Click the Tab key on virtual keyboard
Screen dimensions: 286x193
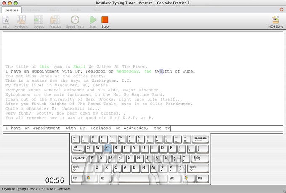coord(78,149)
